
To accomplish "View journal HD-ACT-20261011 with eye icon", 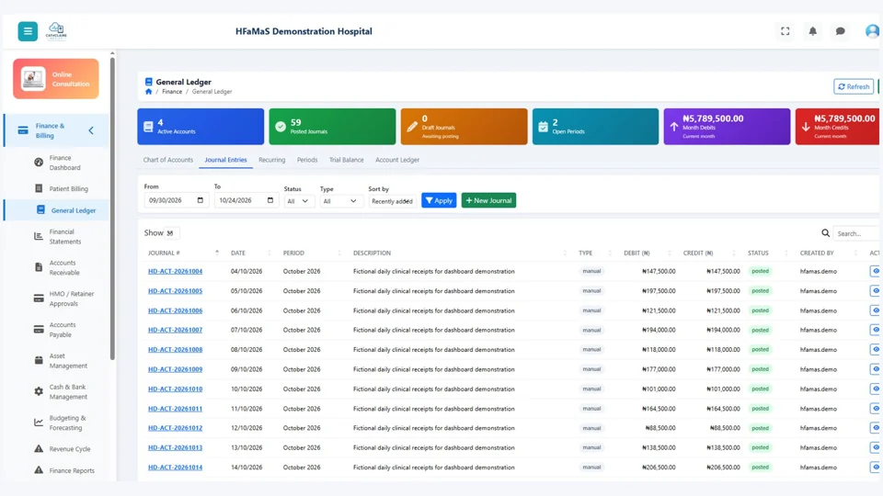I will click(x=875, y=409).
